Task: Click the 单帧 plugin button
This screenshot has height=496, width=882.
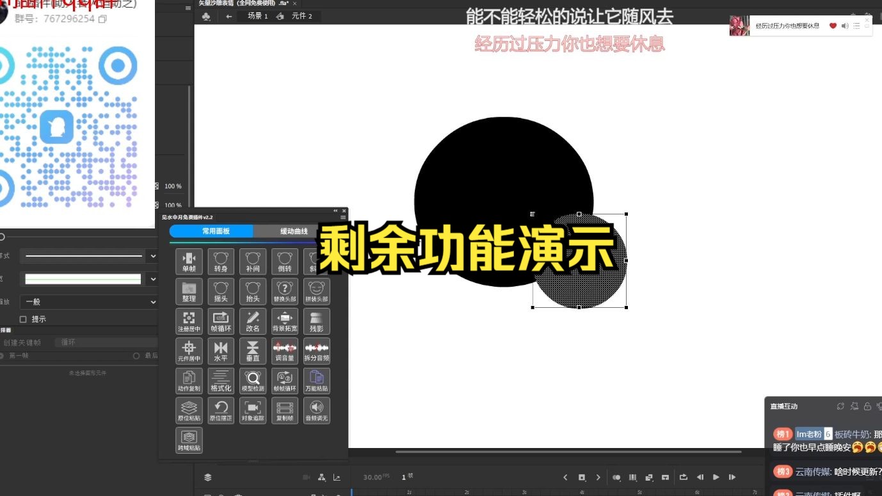Action: pyautogui.click(x=189, y=262)
